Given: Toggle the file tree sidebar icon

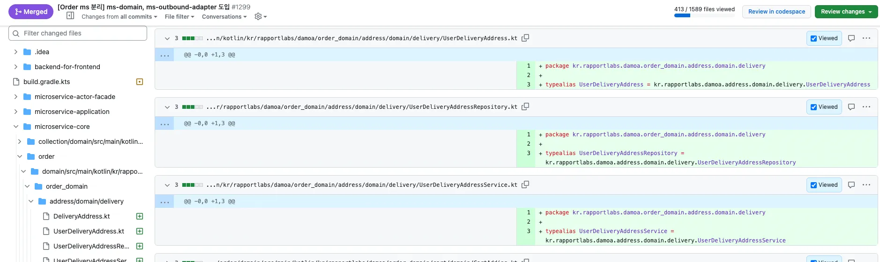Looking at the screenshot, I should tap(70, 16).
